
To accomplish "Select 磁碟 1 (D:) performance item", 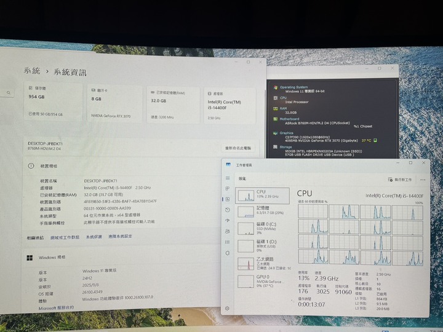I will 263,245.
